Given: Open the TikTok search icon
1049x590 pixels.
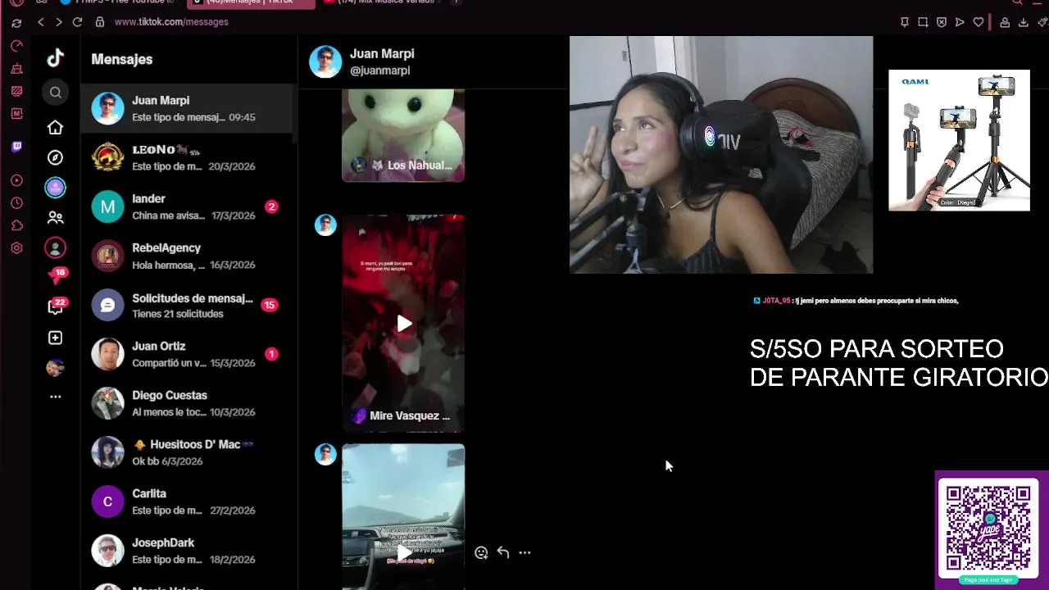Looking at the screenshot, I should (55, 93).
